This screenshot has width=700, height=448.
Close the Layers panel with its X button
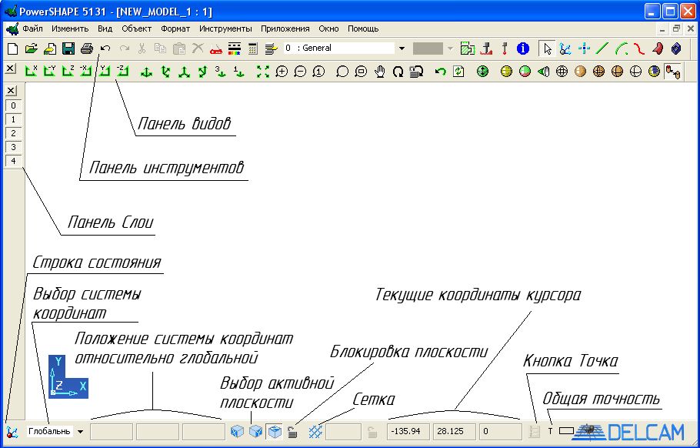point(12,91)
